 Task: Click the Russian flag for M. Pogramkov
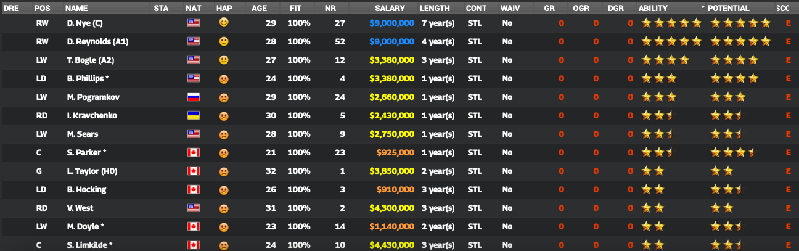194,97
